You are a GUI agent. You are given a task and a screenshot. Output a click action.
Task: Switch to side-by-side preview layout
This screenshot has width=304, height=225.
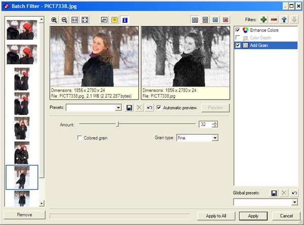click(x=195, y=20)
